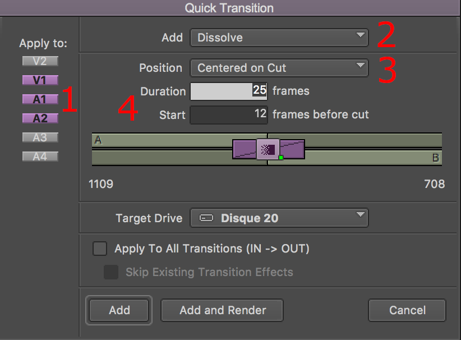Image resolution: width=461 pixels, height=340 pixels.
Task: Cancel the Quick Transition dialog
Action: [x=407, y=310]
